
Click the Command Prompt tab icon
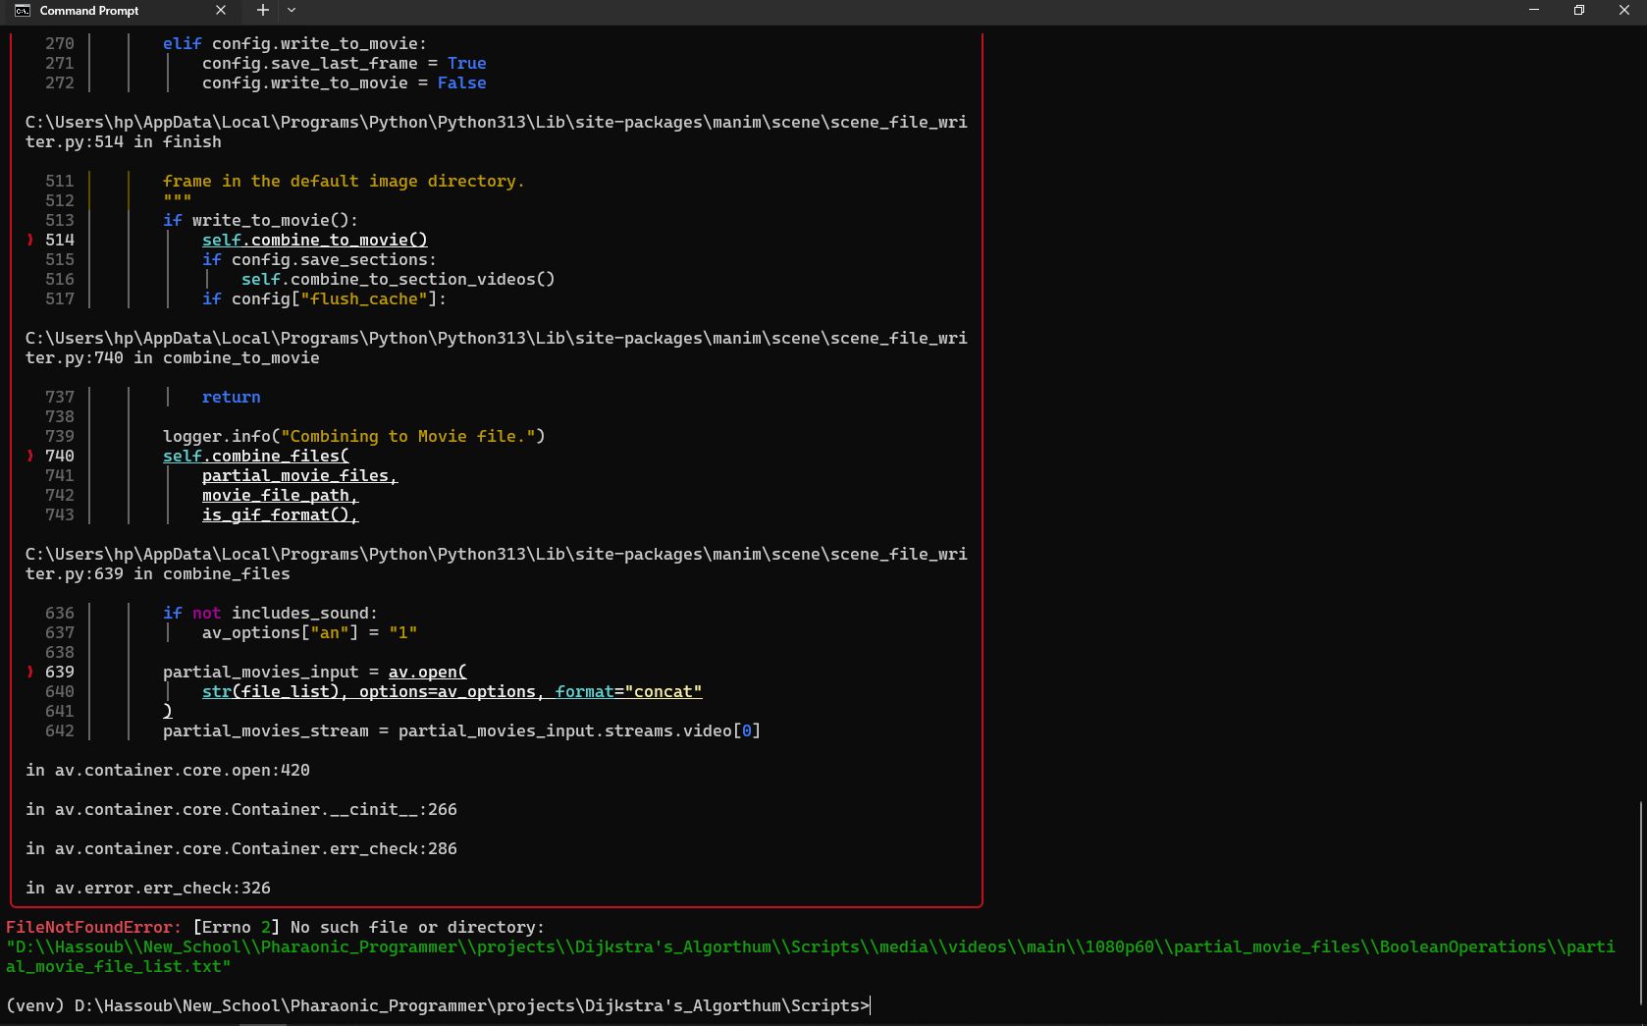pyautogui.click(x=22, y=11)
